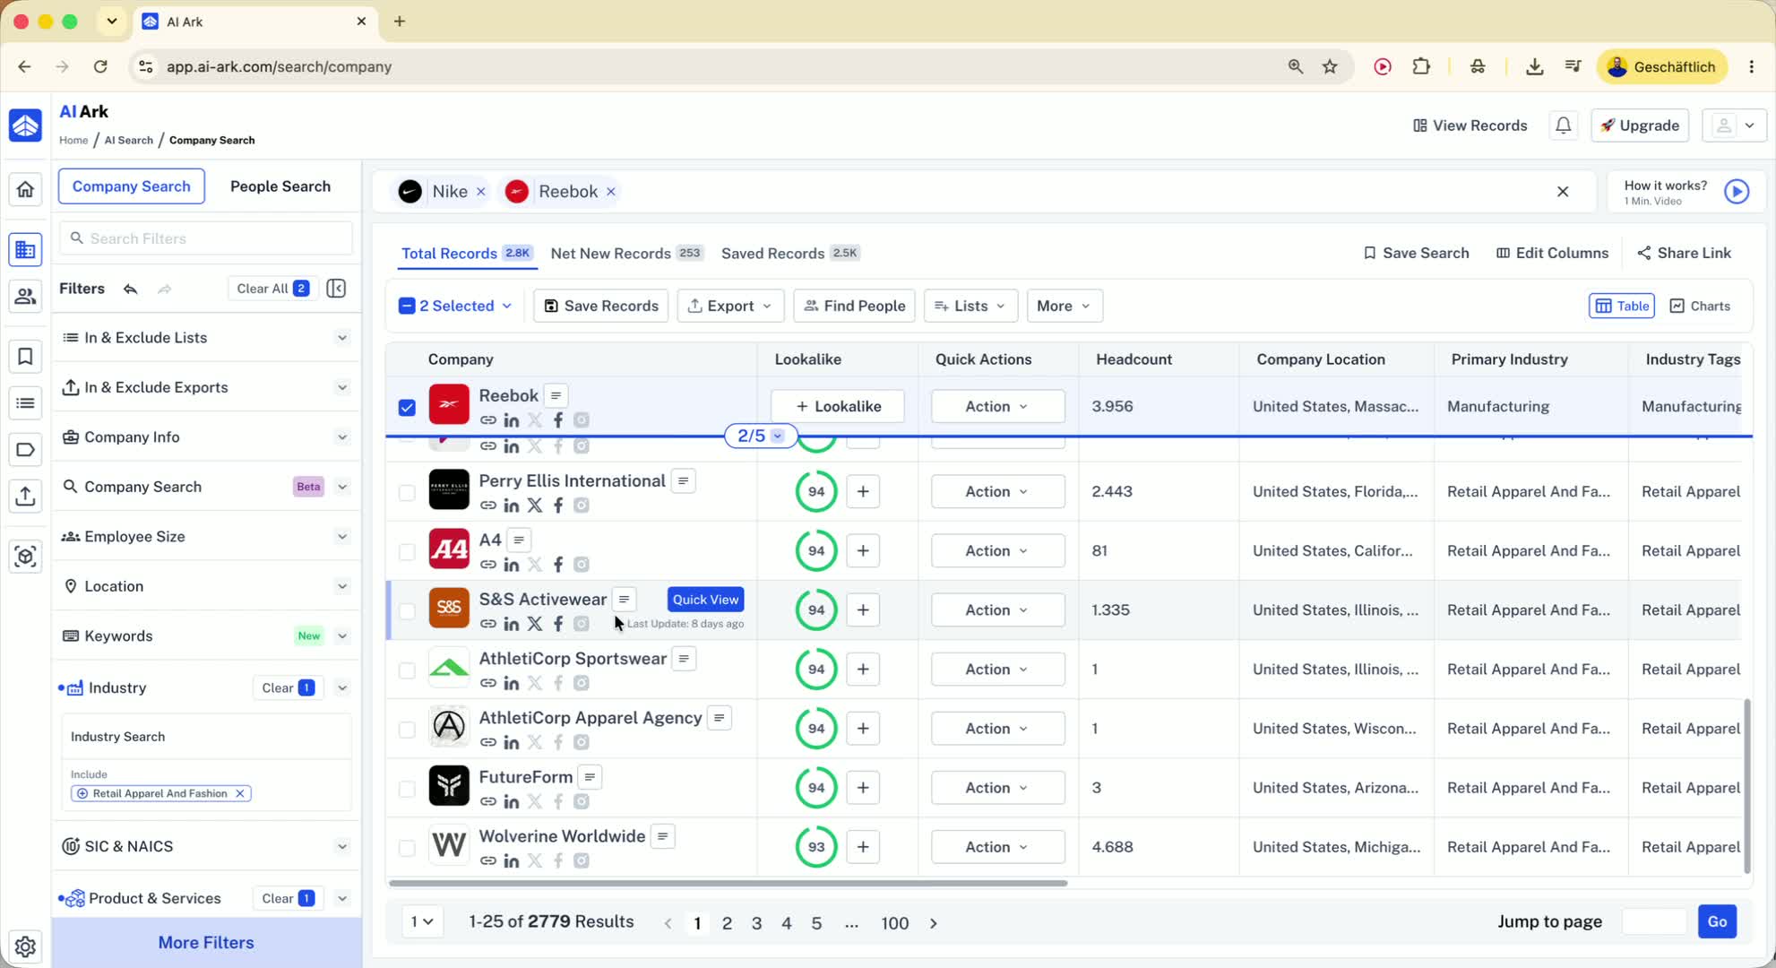Open Perry Ellis International's X profile icon

[x=535, y=506]
